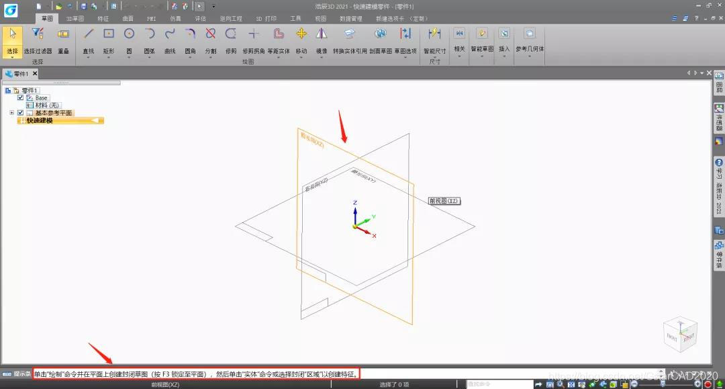This screenshot has height=389, width=725.
Task: Open dropdown arrow under 移动
Action: pos(301,57)
